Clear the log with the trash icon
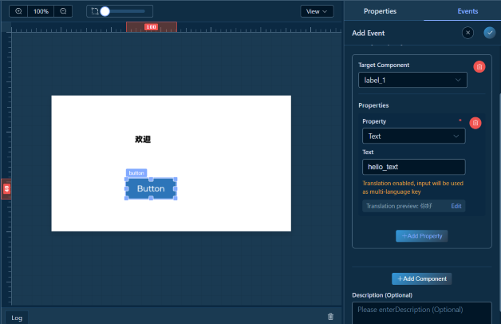 pyautogui.click(x=331, y=317)
